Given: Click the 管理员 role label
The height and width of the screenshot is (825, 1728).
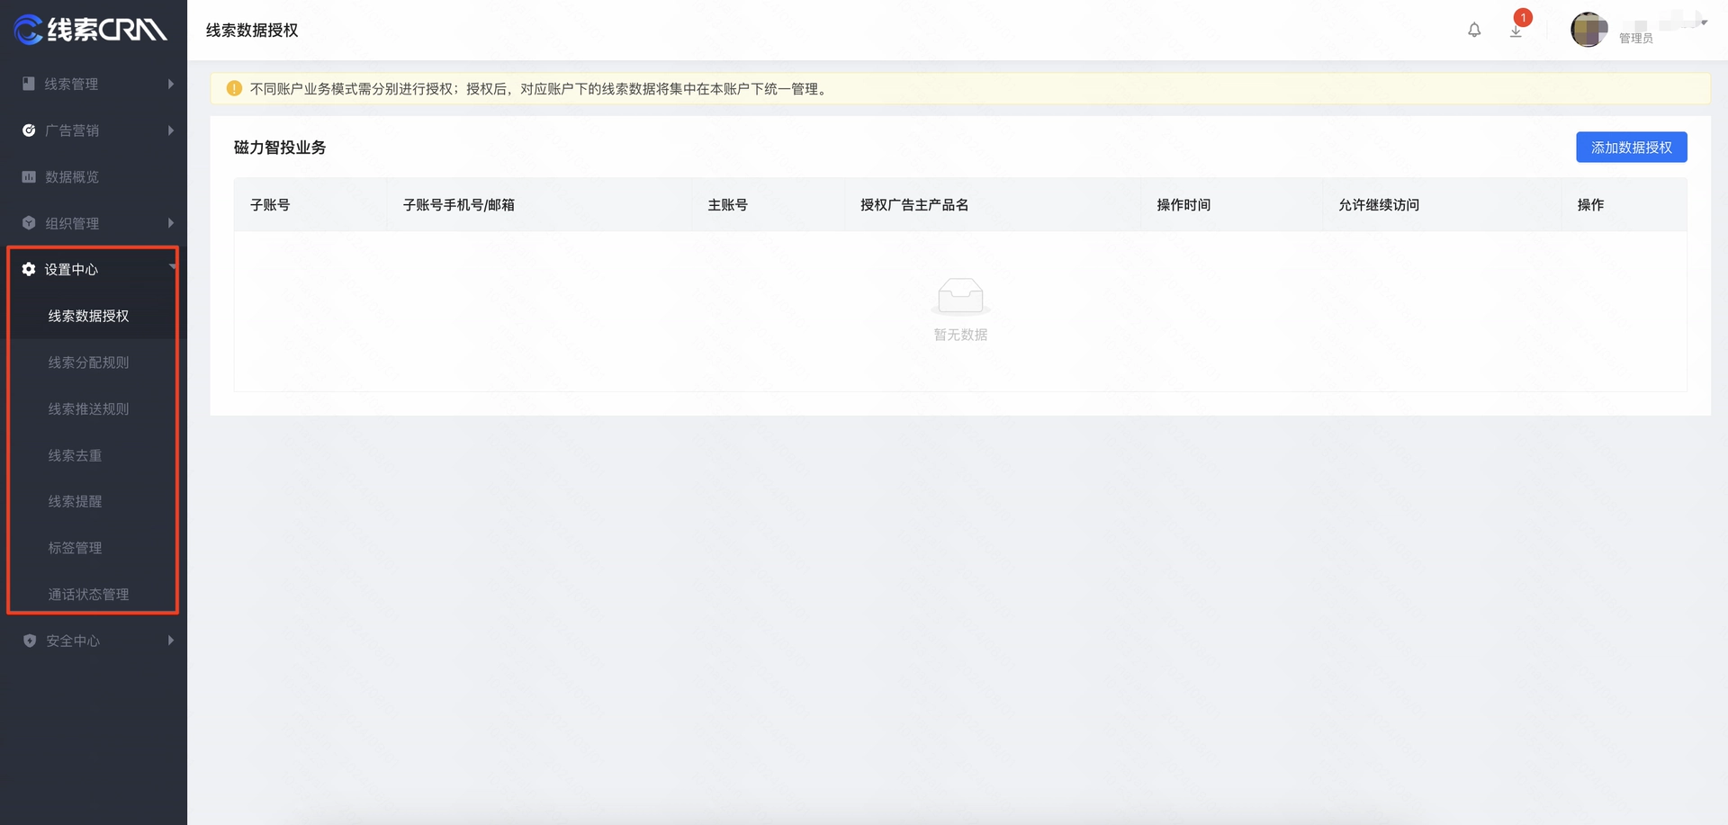Looking at the screenshot, I should pyautogui.click(x=1635, y=39).
